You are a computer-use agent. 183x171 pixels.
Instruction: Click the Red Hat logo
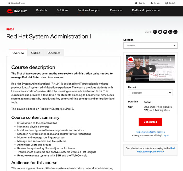coord(16,11)
